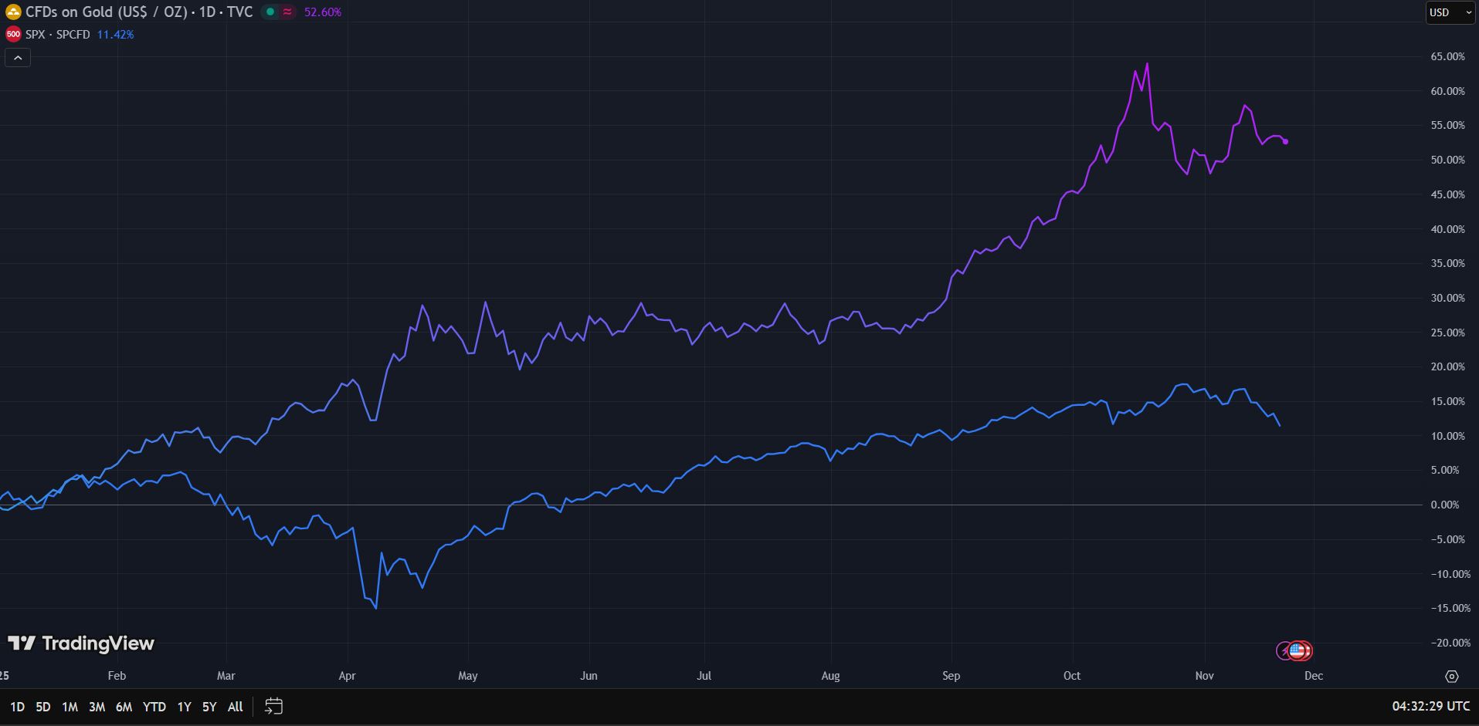
Task: Click the 30.00% price scale label
Action: click(x=1447, y=298)
